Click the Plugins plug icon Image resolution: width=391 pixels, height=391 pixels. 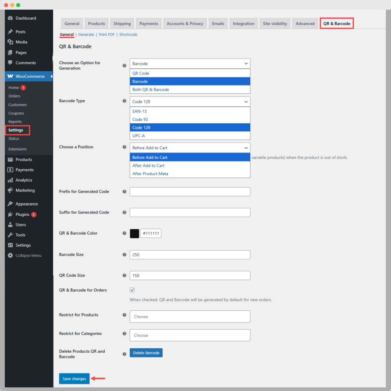coord(10,215)
